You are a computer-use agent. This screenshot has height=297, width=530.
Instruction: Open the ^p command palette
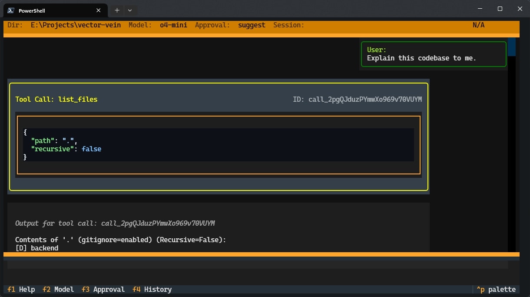click(x=496, y=289)
